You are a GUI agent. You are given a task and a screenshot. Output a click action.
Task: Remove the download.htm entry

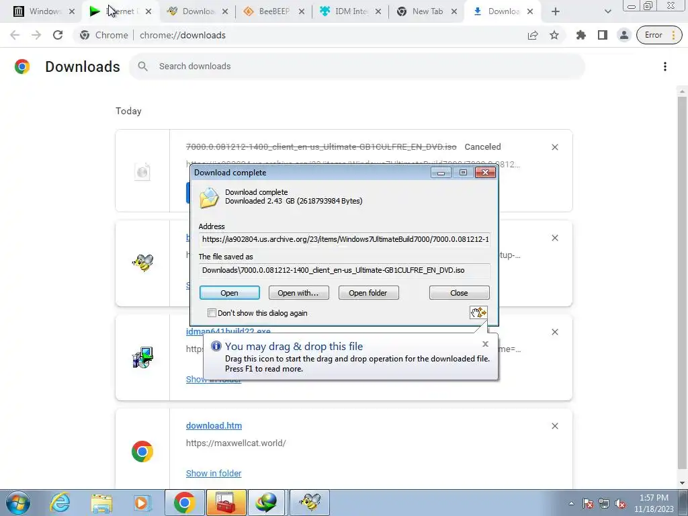(554, 426)
